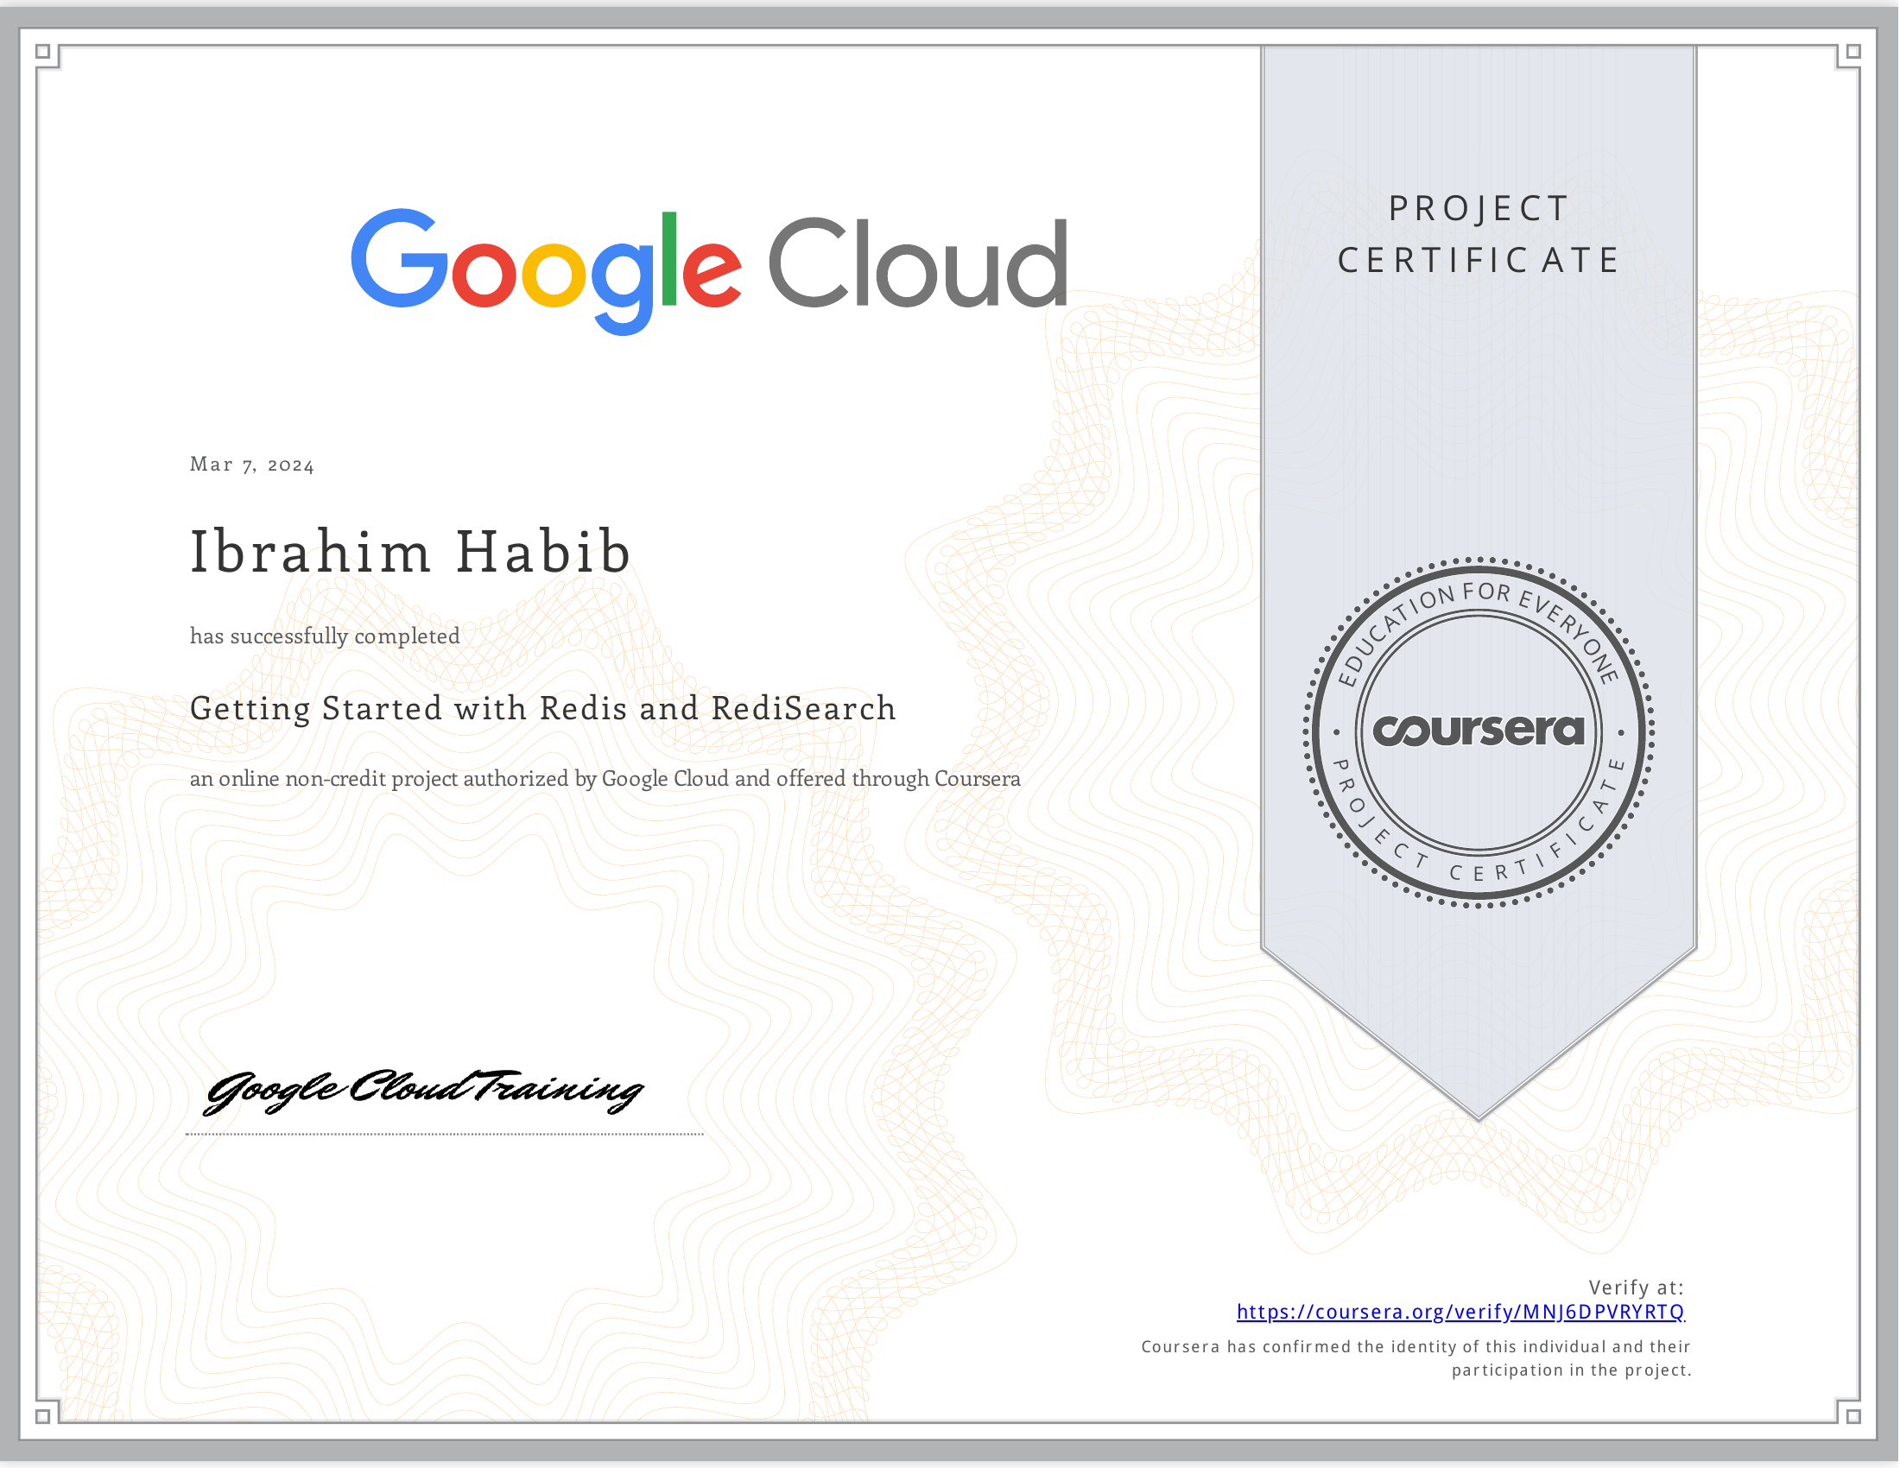
Task: Click the Google Cloud Training signature
Action: coord(423,1091)
